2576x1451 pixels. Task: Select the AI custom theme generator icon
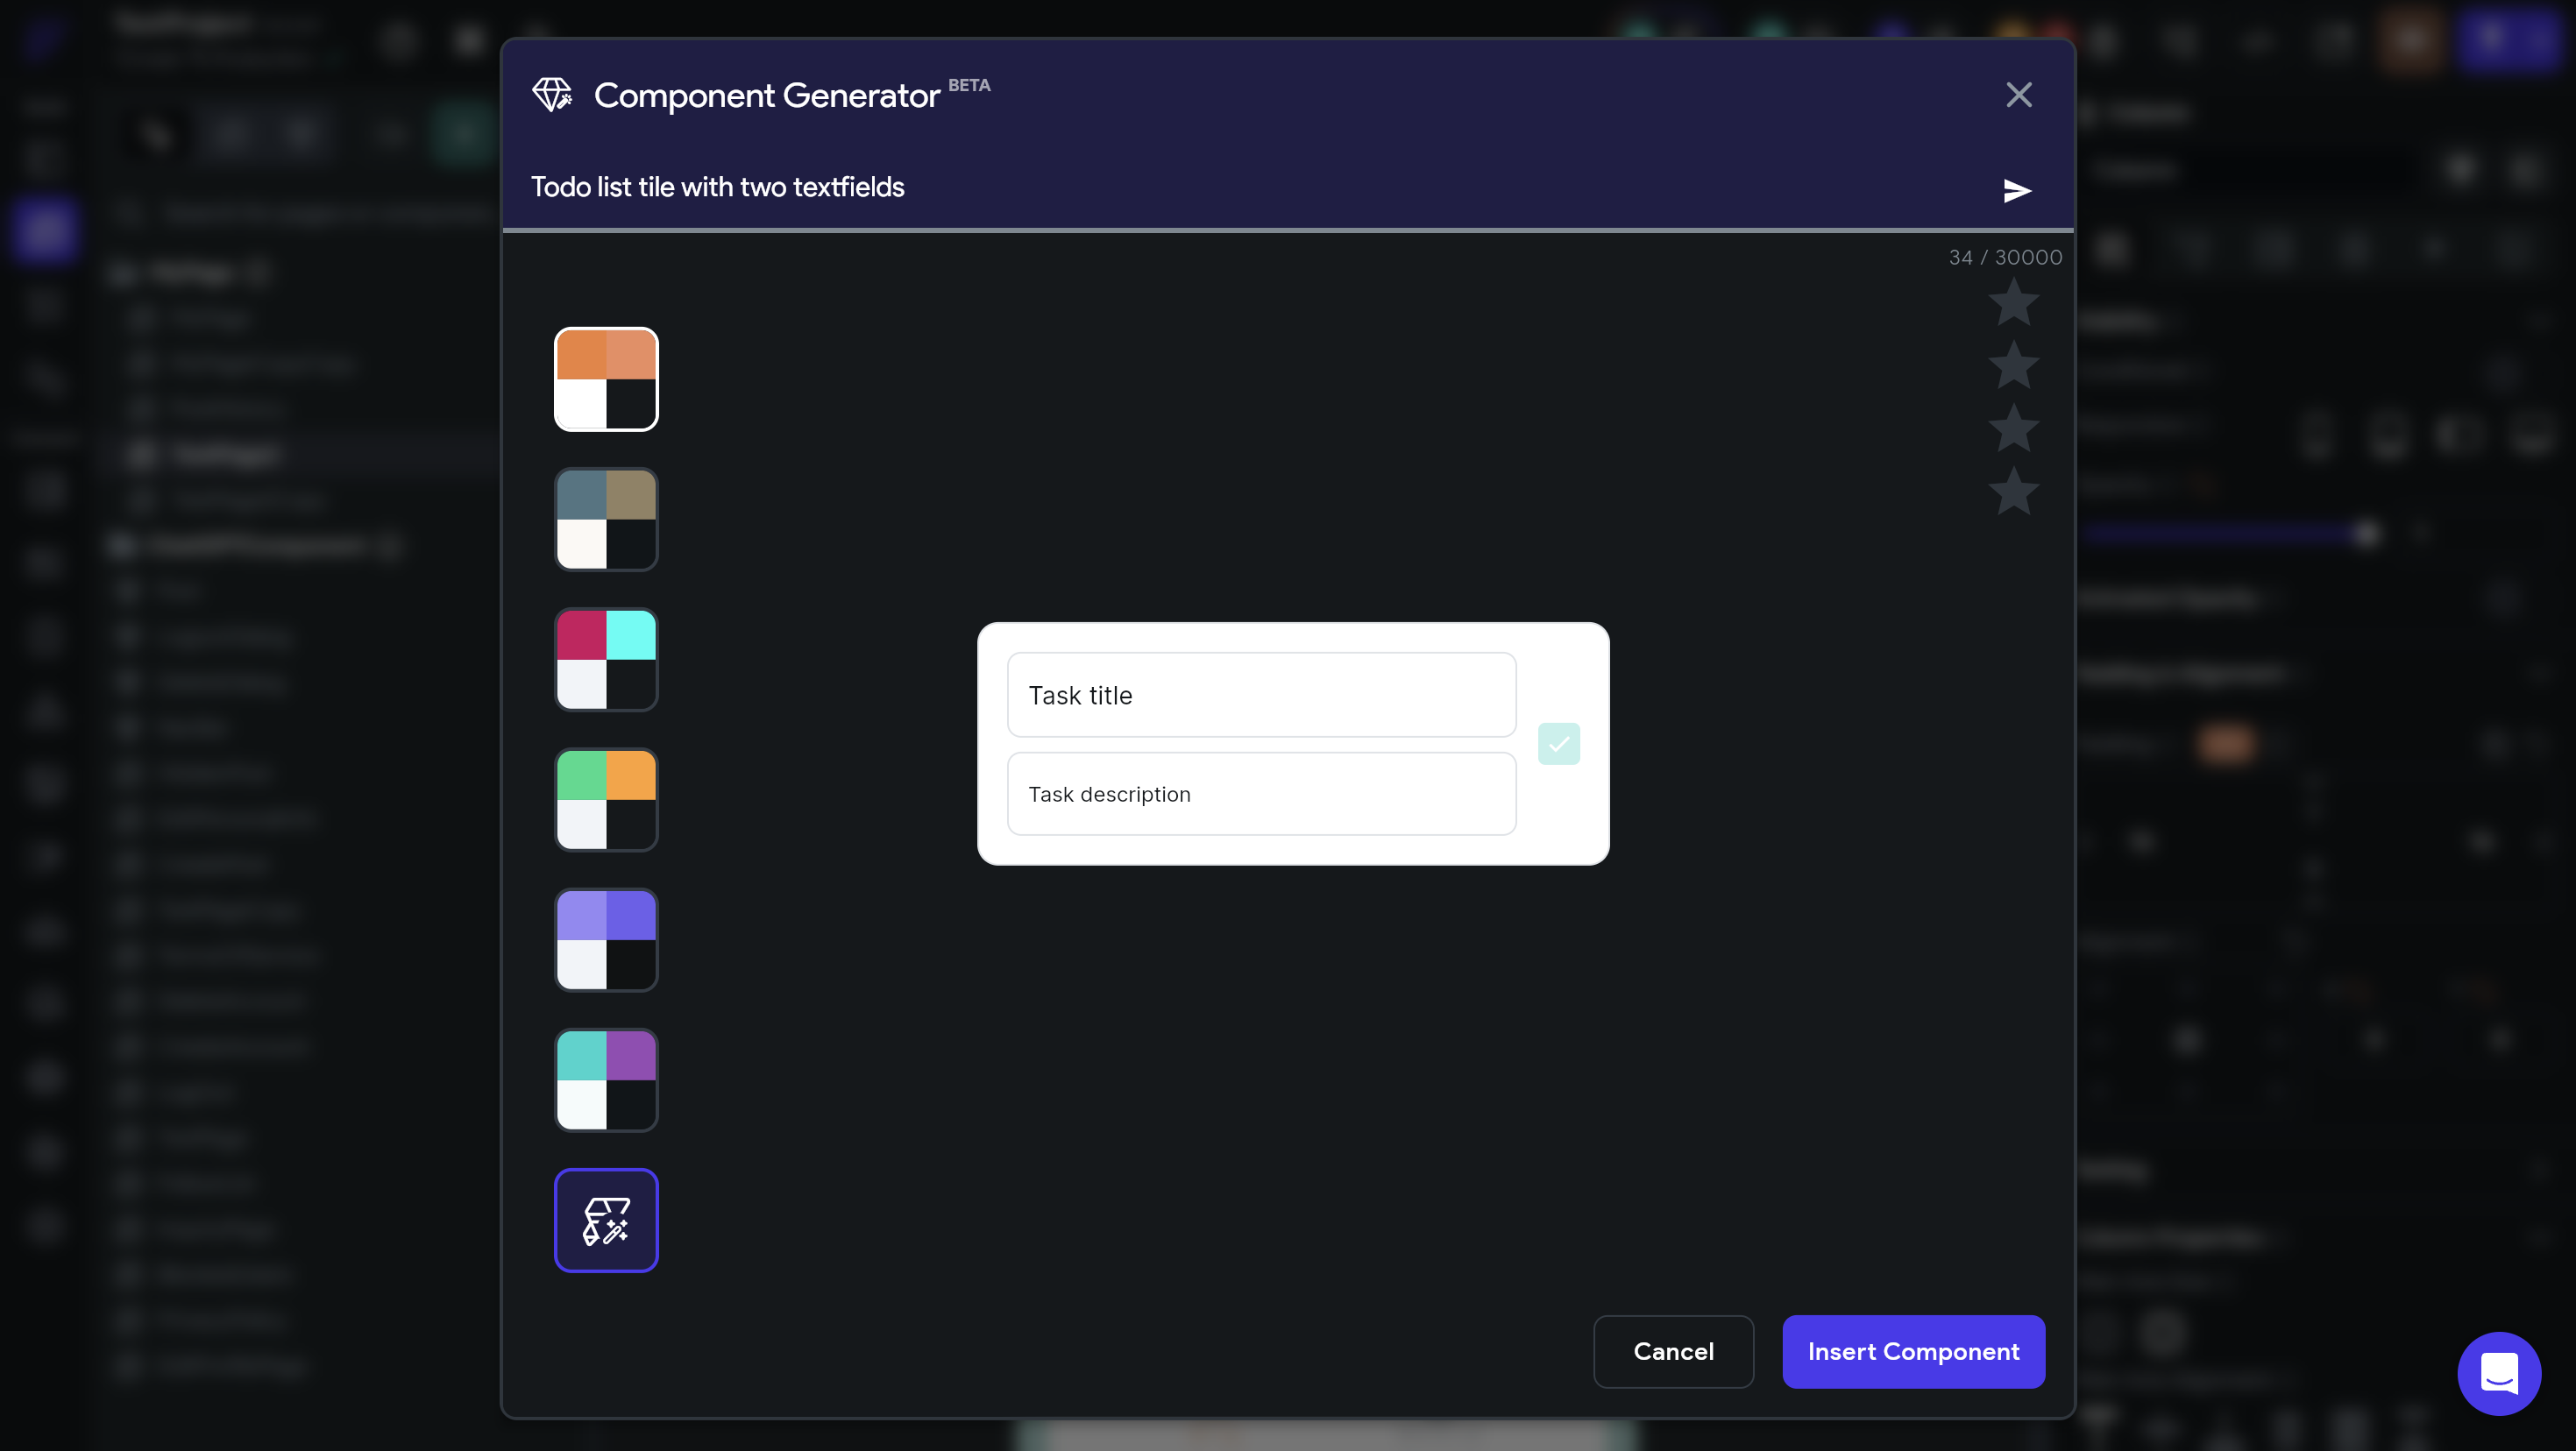click(x=606, y=1220)
